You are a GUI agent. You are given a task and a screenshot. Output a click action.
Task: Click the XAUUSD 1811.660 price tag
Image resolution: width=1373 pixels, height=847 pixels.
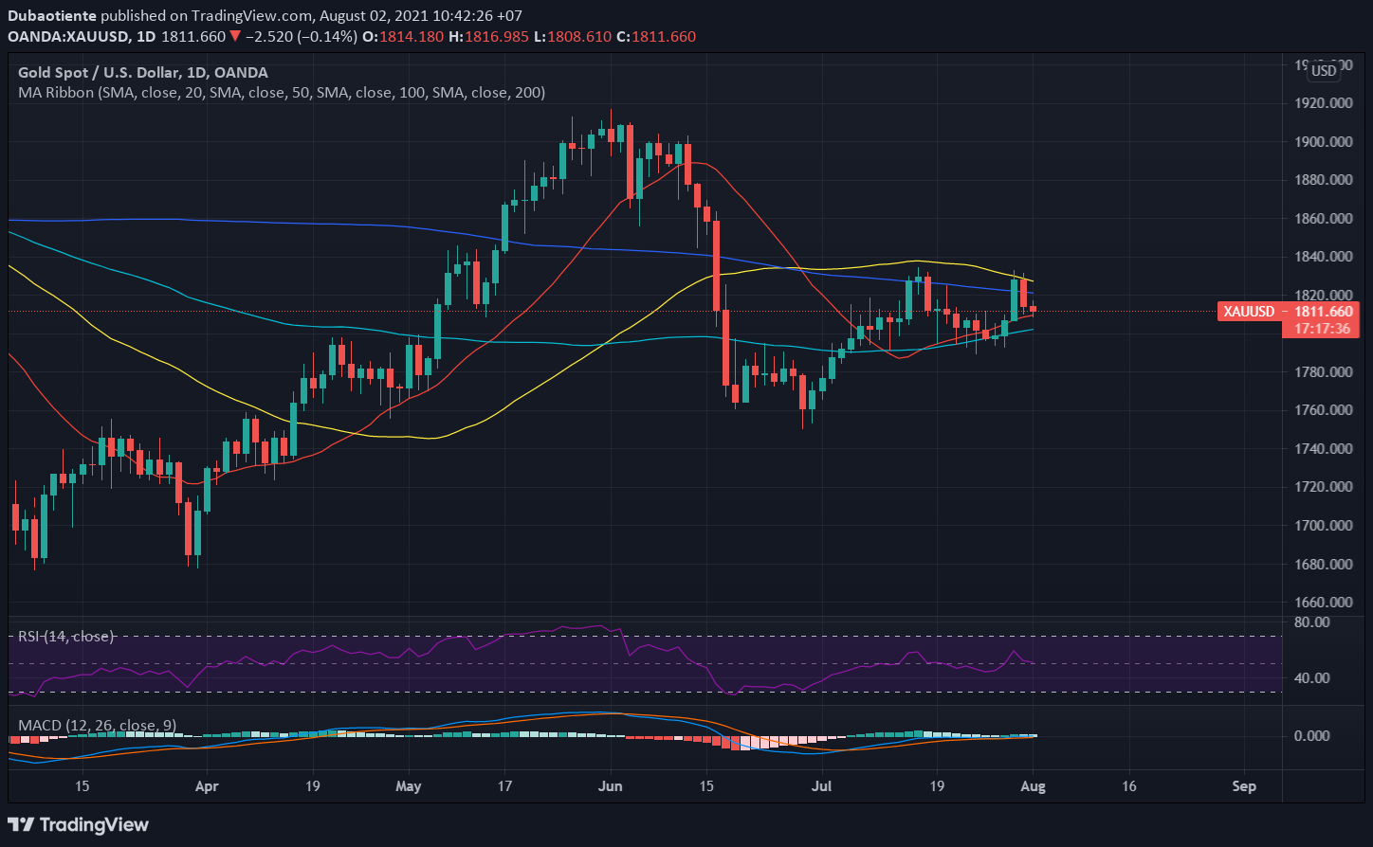click(x=1290, y=311)
